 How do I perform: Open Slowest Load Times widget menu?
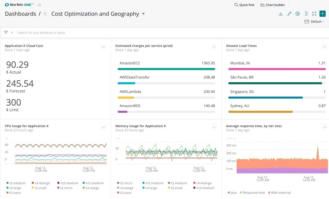click(325, 47)
